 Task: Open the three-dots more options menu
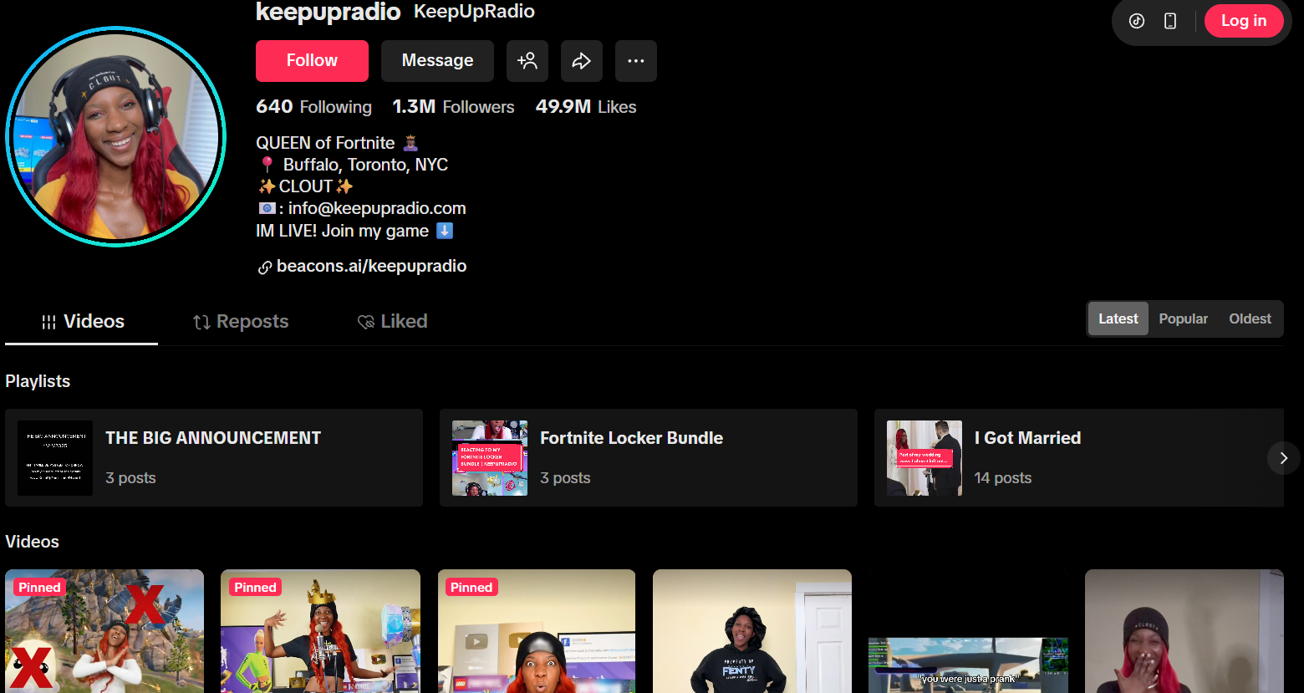(x=636, y=61)
